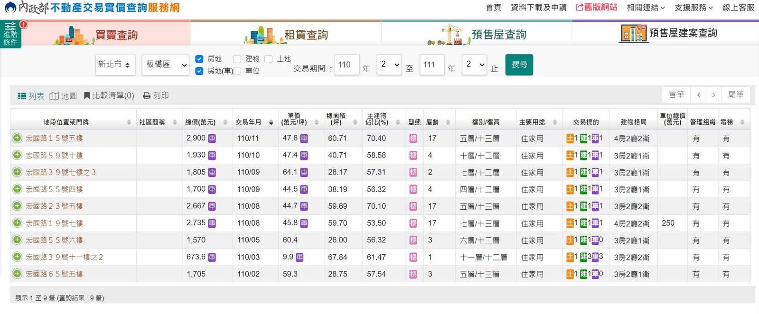Expand details for 宏國路23號五樓 row
This screenshot has width=759, height=314.
[x=17, y=206]
